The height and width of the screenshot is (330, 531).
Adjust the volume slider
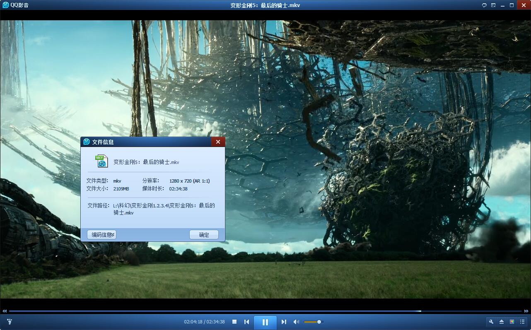coord(313,322)
